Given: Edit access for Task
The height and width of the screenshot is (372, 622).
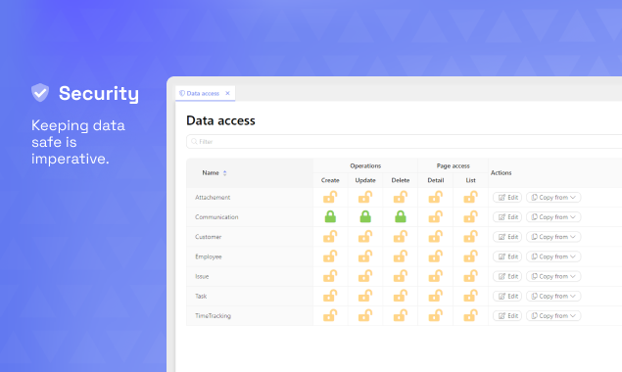Looking at the screenshot, I should [507, 296].
